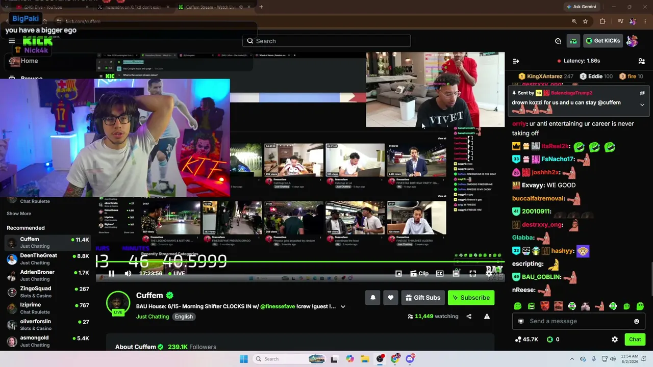The height and width of the screenshot is (367, 653).
Task: Open DeenTheGreat channel in Recommended
Action: pos(47,259)
